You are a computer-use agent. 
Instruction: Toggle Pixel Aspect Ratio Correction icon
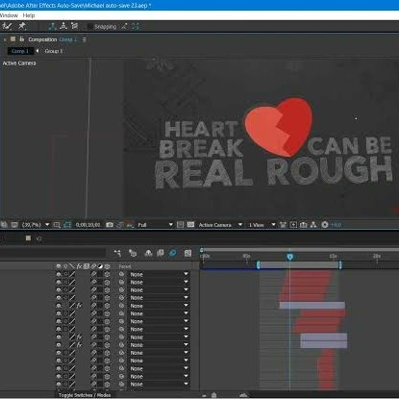click(x=283, y=225)
